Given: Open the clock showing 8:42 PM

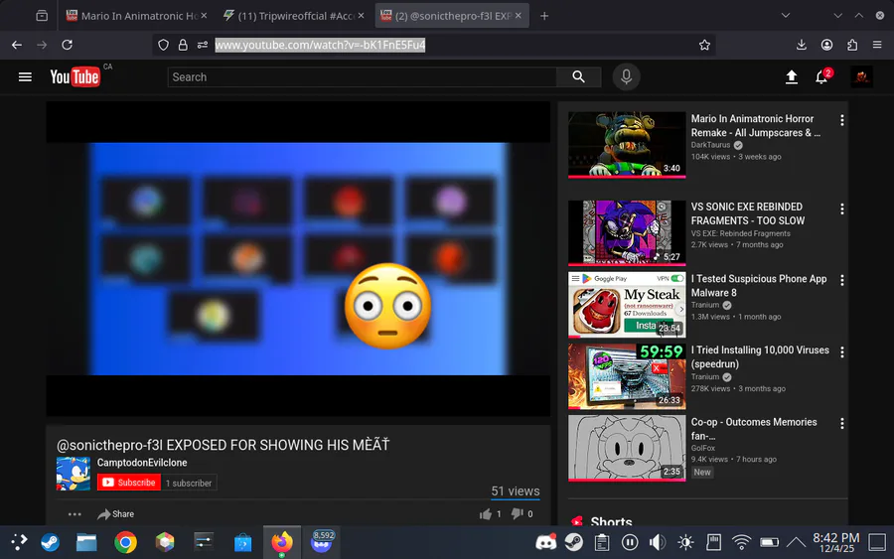Looking at the screenshot, I should point(835,542).
